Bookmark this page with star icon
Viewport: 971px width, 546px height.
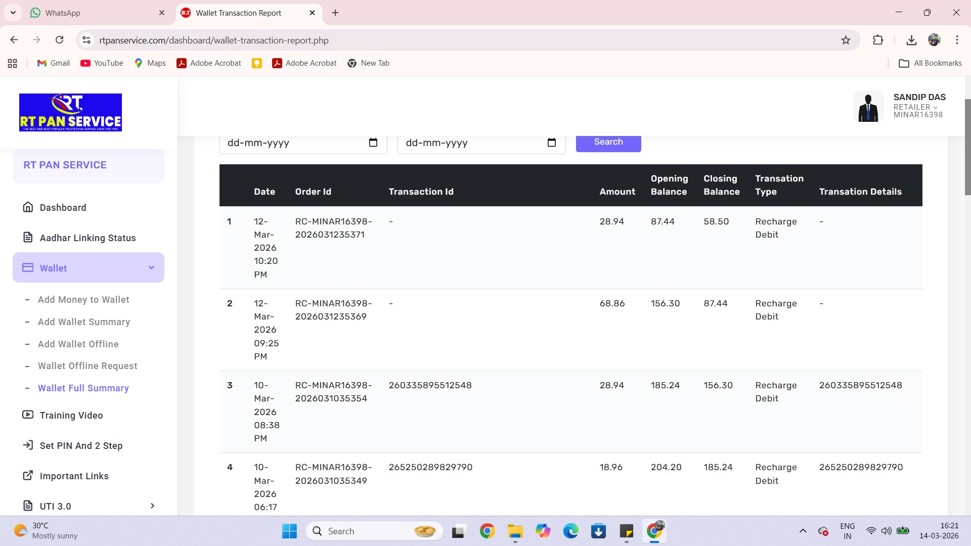(x=846, y=40)
